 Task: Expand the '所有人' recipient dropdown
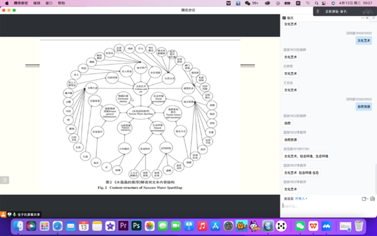click(301, 199)
